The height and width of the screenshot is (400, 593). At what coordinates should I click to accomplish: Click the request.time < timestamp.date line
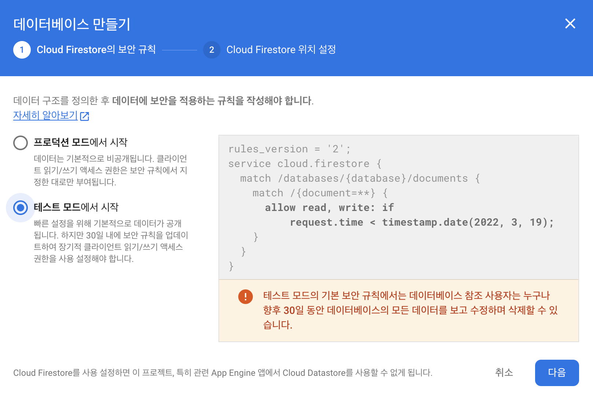click(422, 222)
